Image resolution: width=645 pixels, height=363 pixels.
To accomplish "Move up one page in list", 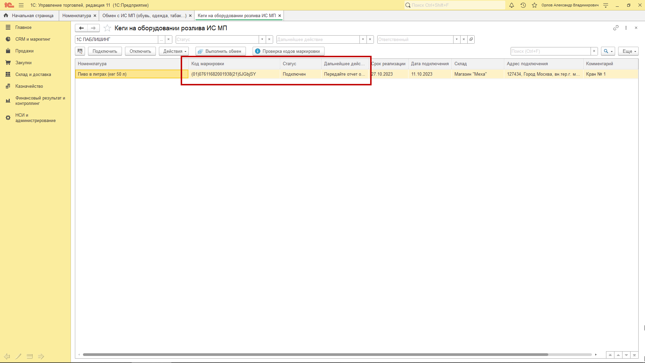I will pos(618,355).
